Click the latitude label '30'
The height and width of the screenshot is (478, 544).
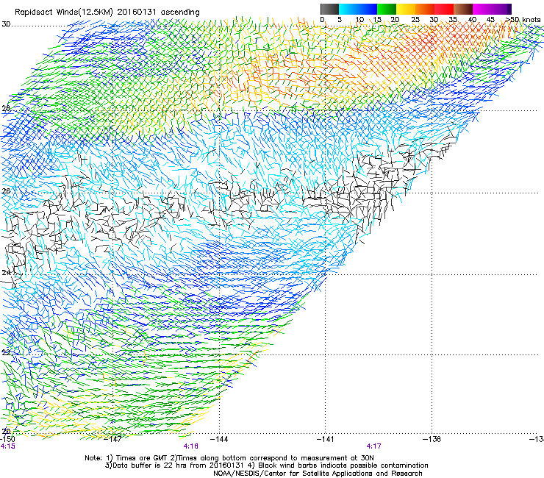pyautogui.click(x=6, y=24)
